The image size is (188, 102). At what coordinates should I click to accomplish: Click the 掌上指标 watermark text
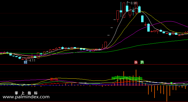pos(26,93)
